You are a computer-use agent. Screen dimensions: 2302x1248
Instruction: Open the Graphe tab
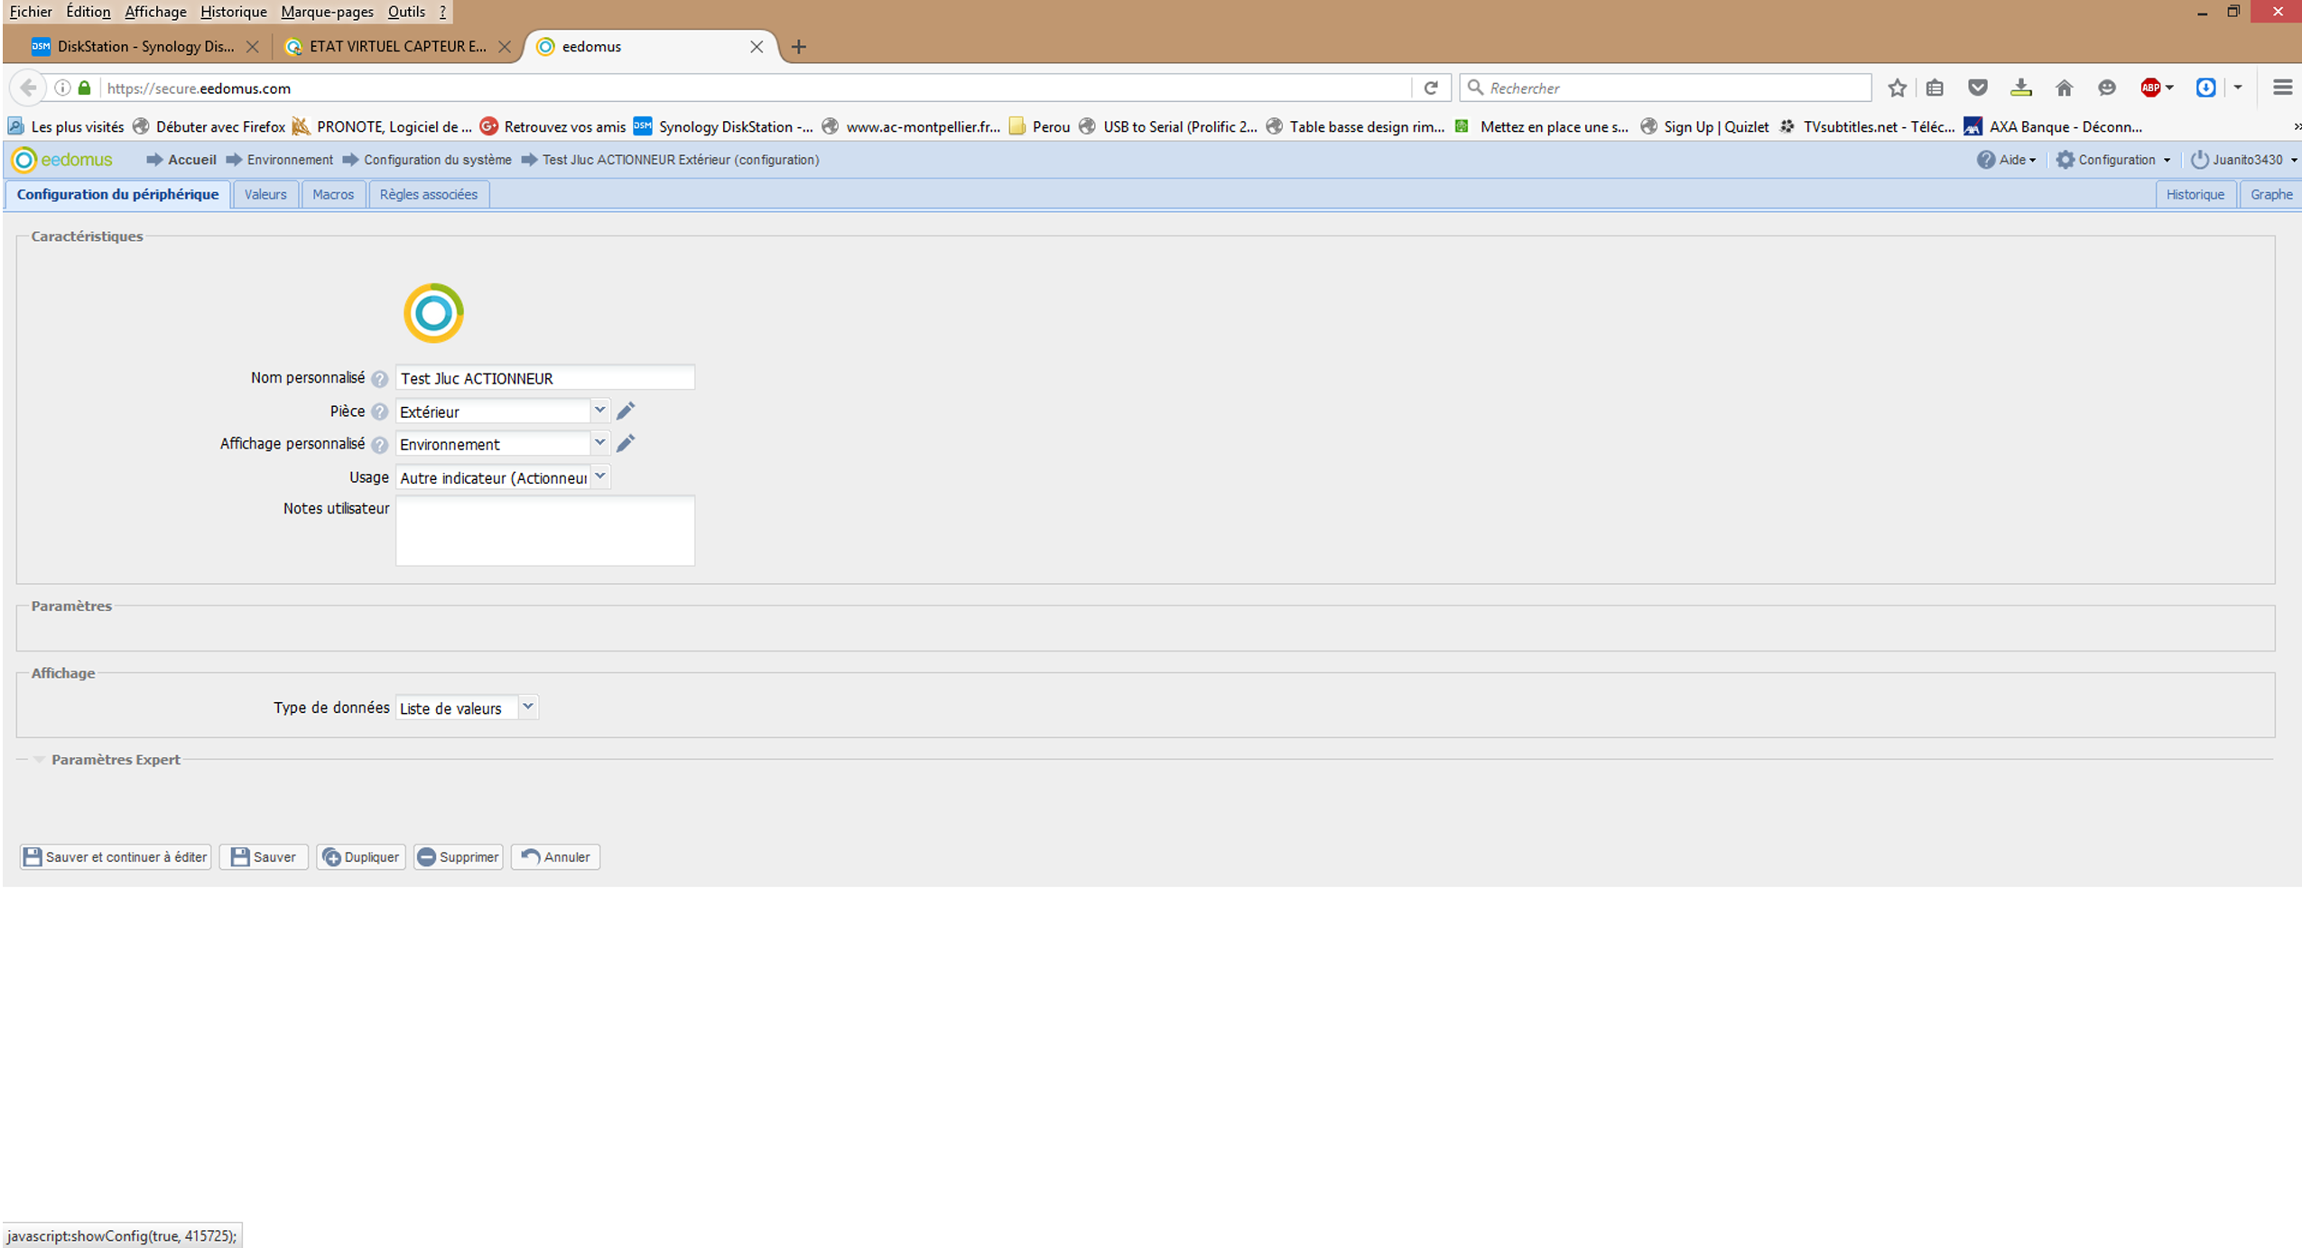(x=2271, y=195)
